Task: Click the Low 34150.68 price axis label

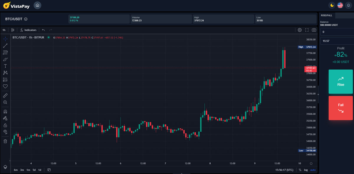Action: pyautogui.click(x=307, y=150)
